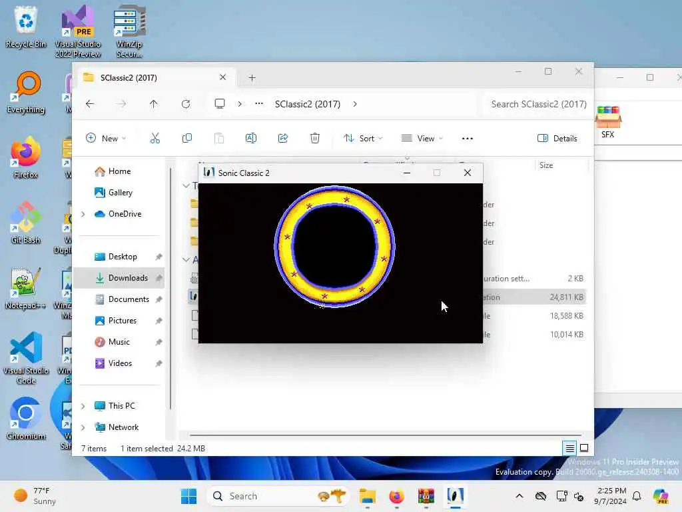Show collapsed path ellipsis in address bar
The height and width of the screenshot is (512, 682).
click(259, 103)
